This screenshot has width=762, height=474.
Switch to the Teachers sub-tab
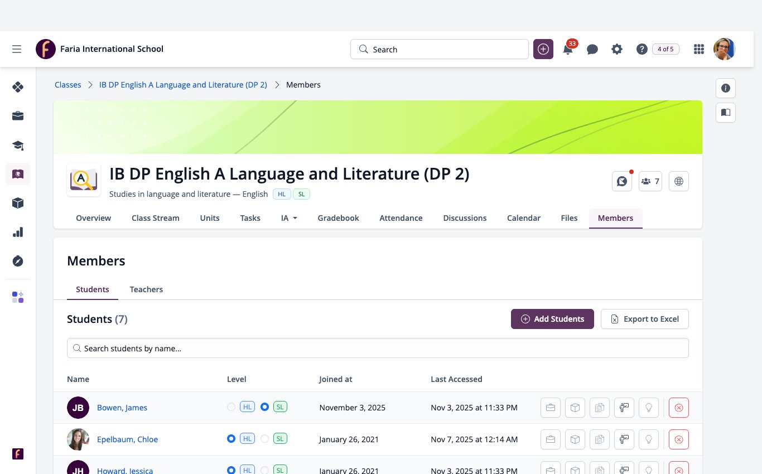146,289
